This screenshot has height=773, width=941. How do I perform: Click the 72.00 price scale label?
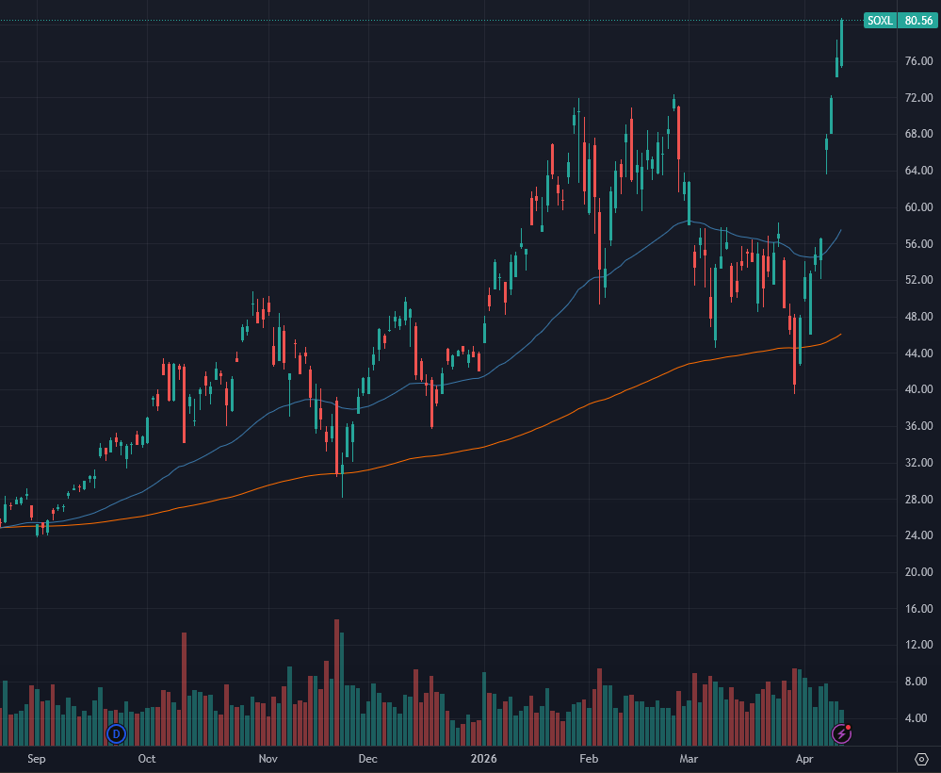point(918,98)
